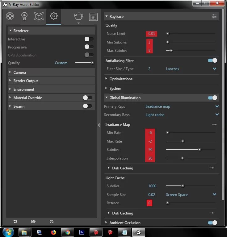Click the load settings folder icon

tap(33, 222)
